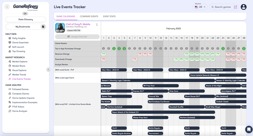This screenshot has width=253, height=136.
Task: Switch to Game Calendars tab
Action: (x=66, y=16)
